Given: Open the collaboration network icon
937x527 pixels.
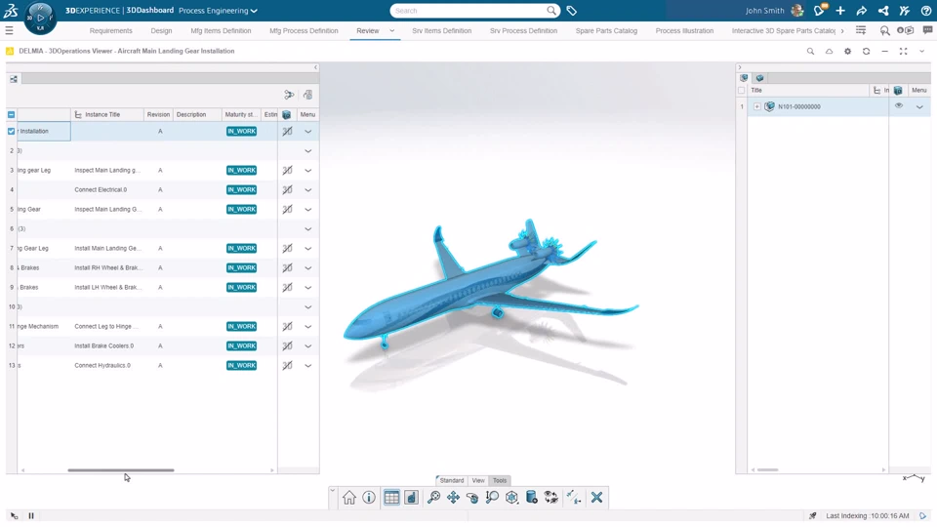Looking at the screenshot, I should (x=883, y=11).
